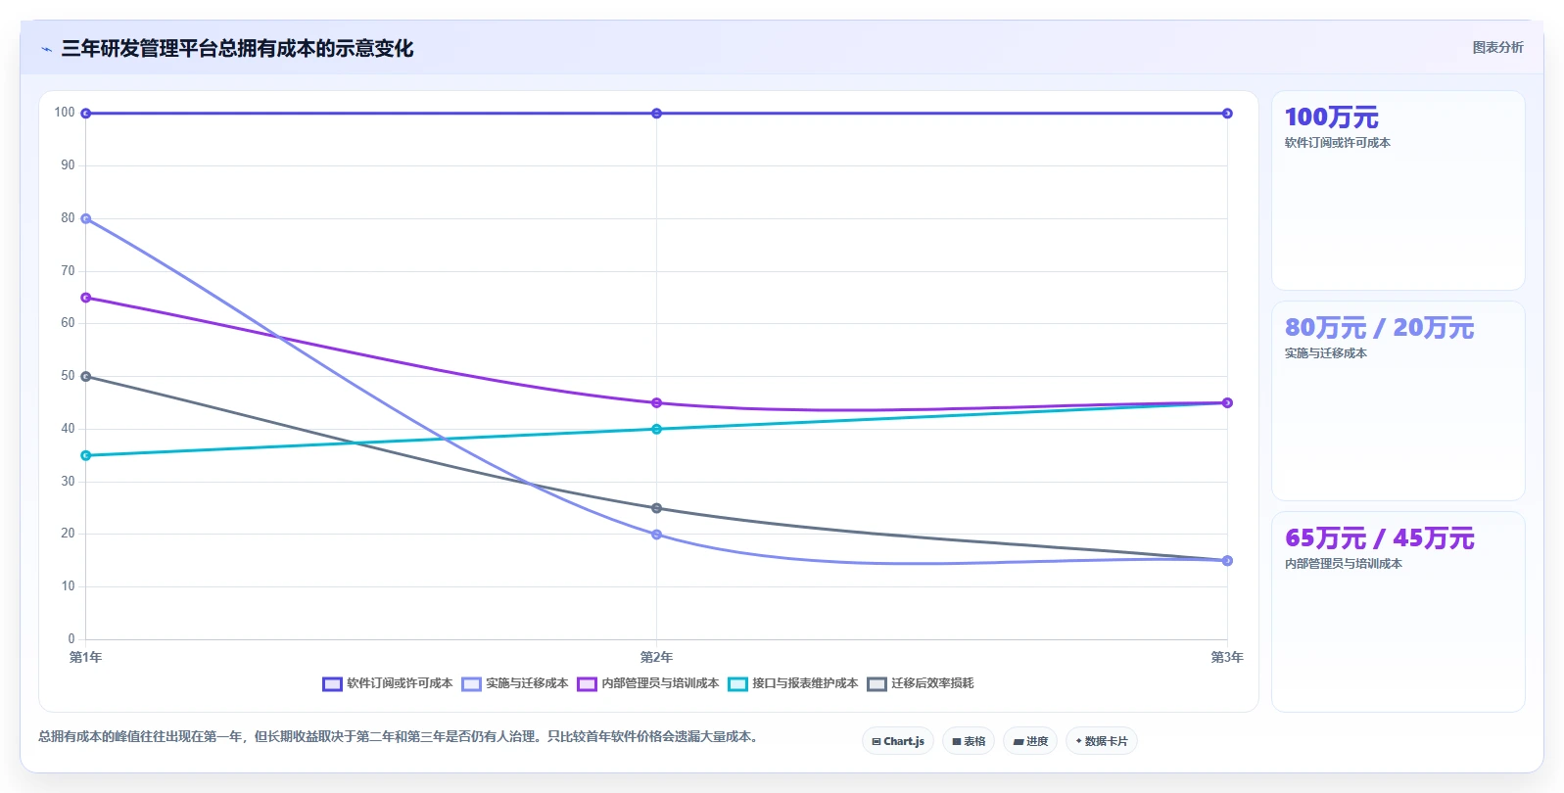Select the 表格 tag button
The width and height of the screenshot is (1564, 793).
coord(969,741)
